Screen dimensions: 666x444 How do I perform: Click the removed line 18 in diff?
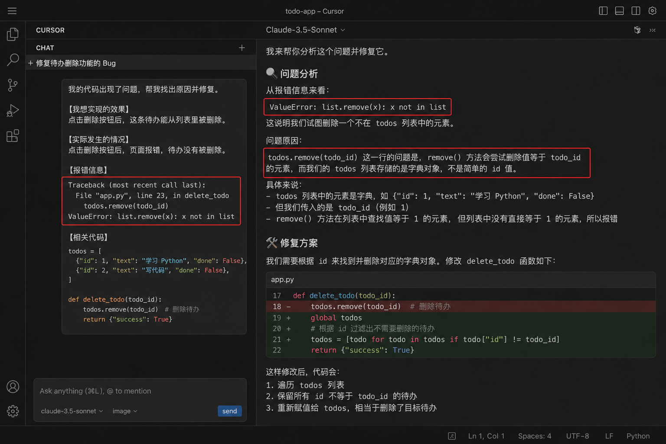[461, 307]
